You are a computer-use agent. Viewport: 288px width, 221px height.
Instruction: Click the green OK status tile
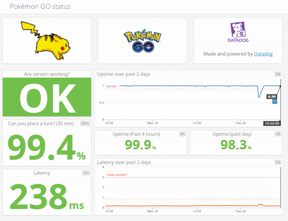pyautogui.click(x=47, y=97)
